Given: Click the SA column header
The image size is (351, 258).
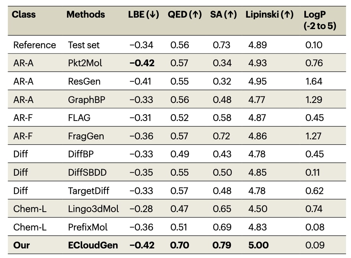Looking at the screenshot, I should 223,15.
